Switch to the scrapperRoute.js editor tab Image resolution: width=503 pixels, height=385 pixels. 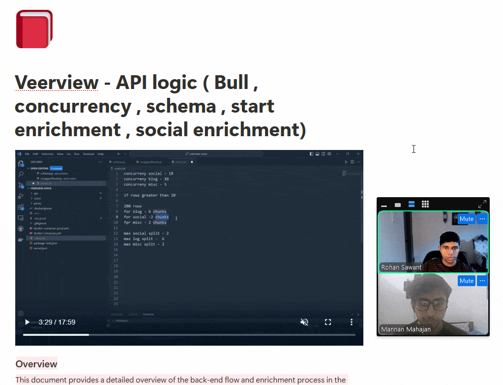click(149, 162)
